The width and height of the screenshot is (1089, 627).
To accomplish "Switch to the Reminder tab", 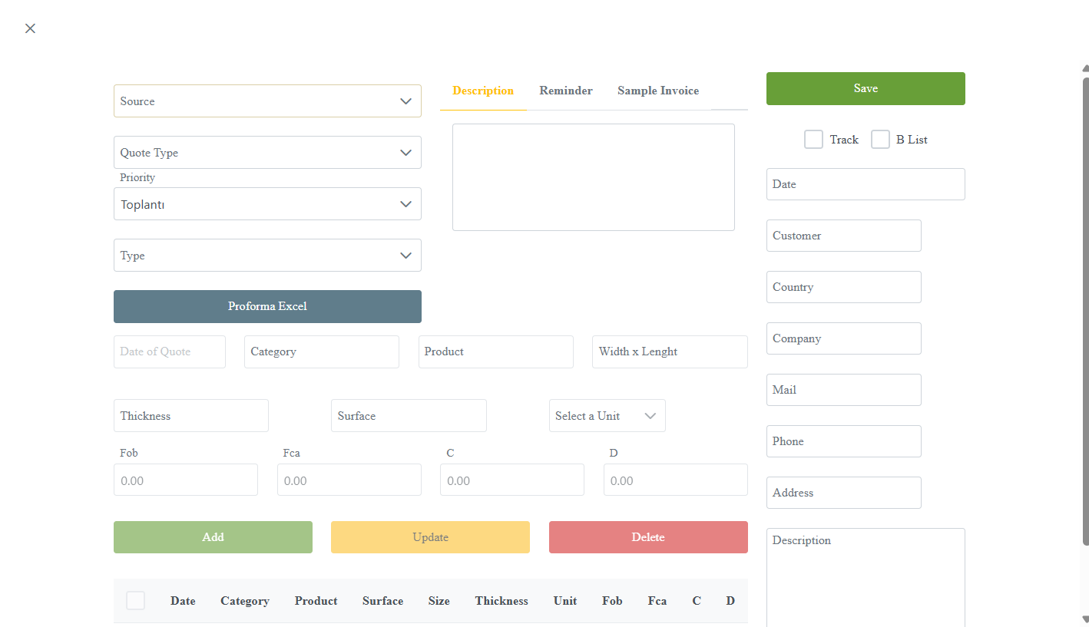I will 566,91.
